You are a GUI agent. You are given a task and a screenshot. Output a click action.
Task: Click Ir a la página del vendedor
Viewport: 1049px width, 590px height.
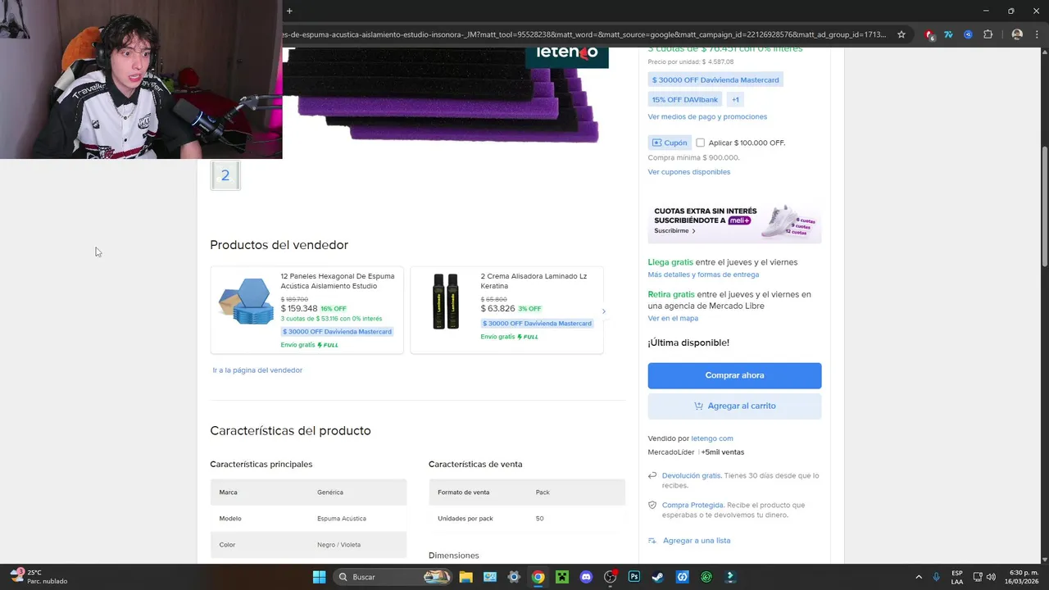coord(257,370)
